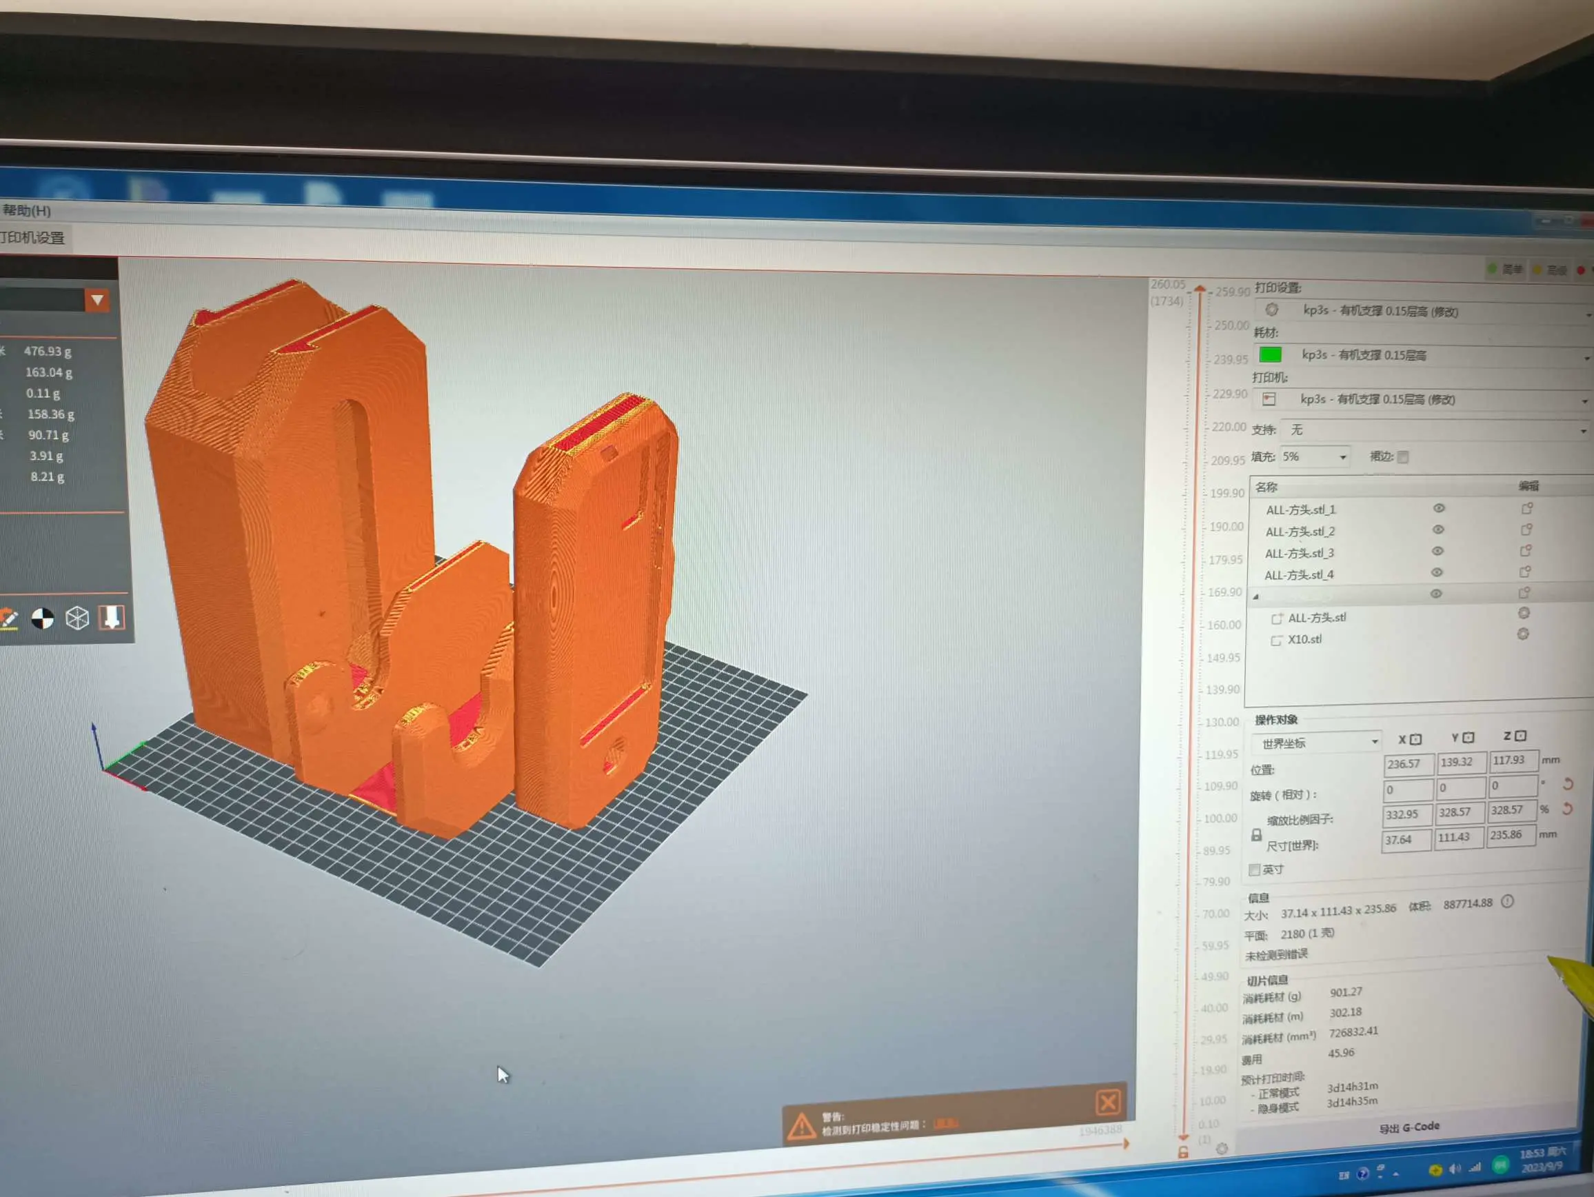1594x1197 pixels.
Task: Click gear icon beside ALL-方头.stl part
Action: point(1524,613)
